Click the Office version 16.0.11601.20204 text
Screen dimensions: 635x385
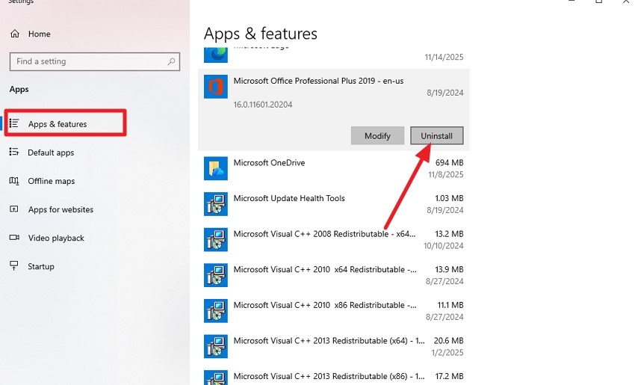click(x=263, y=105)
